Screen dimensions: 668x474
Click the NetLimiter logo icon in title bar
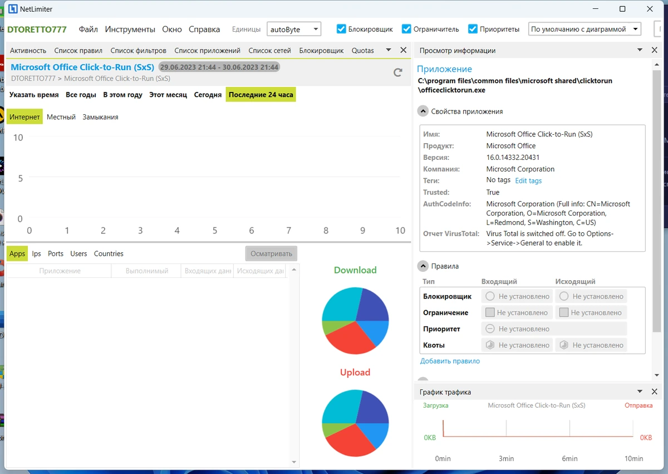click(x=10, y=9)
